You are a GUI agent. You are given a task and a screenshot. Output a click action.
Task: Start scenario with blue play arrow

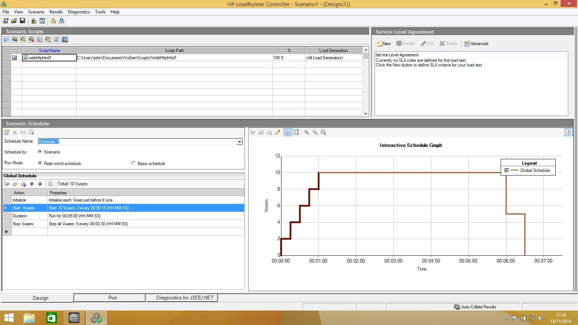7,39
